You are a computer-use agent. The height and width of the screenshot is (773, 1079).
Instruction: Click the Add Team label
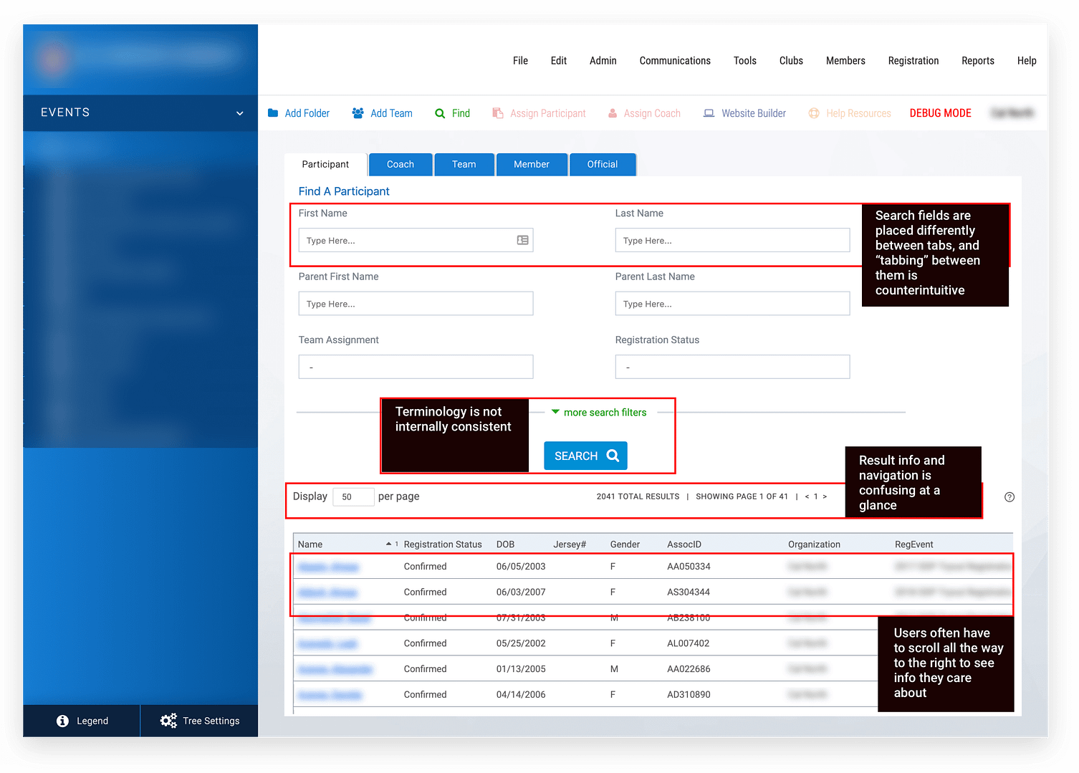(391, 113)
